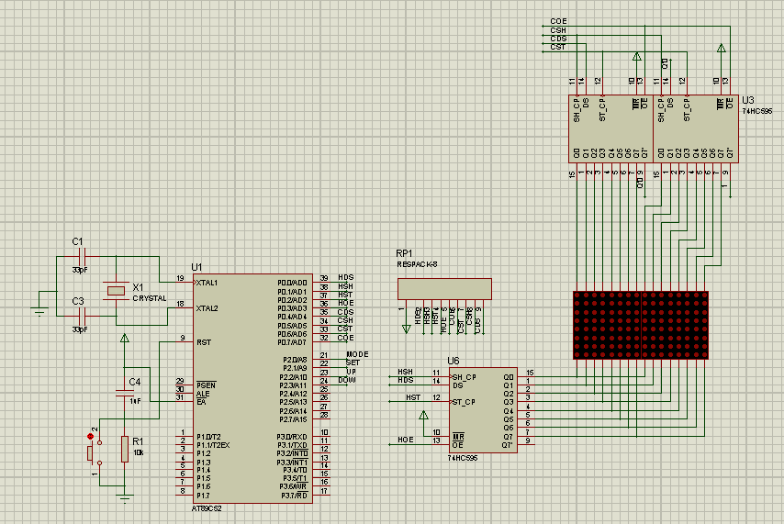Click the 10k value under R1
This screenshot has height=524, width=784.
(x=139, y=452)
